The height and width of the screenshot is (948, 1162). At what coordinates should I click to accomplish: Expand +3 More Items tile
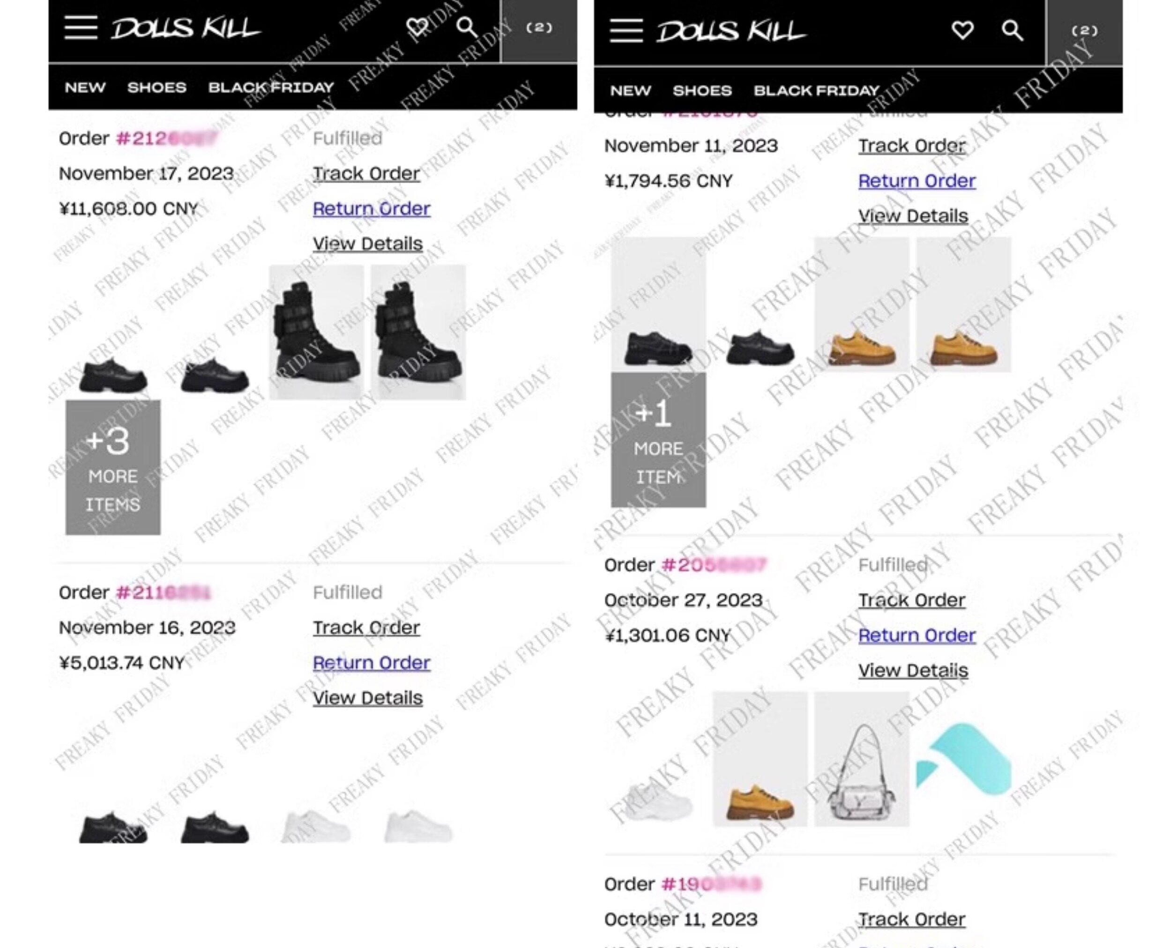click(x=113, y=467)
